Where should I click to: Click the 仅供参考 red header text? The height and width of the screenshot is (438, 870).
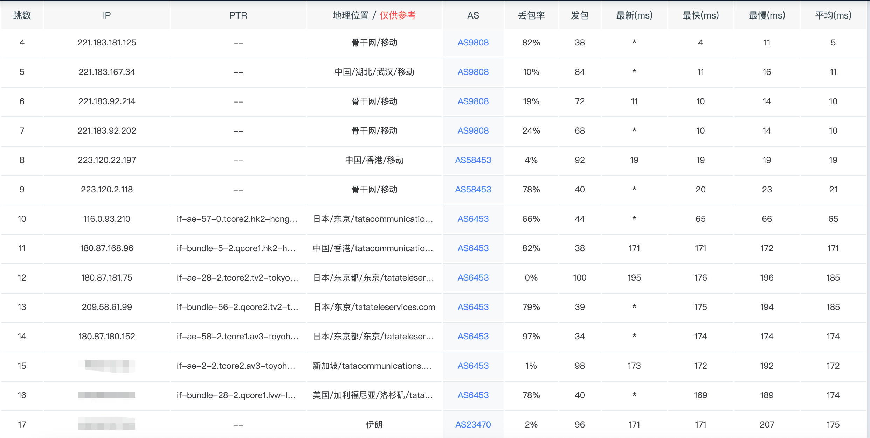click(398, 15)
